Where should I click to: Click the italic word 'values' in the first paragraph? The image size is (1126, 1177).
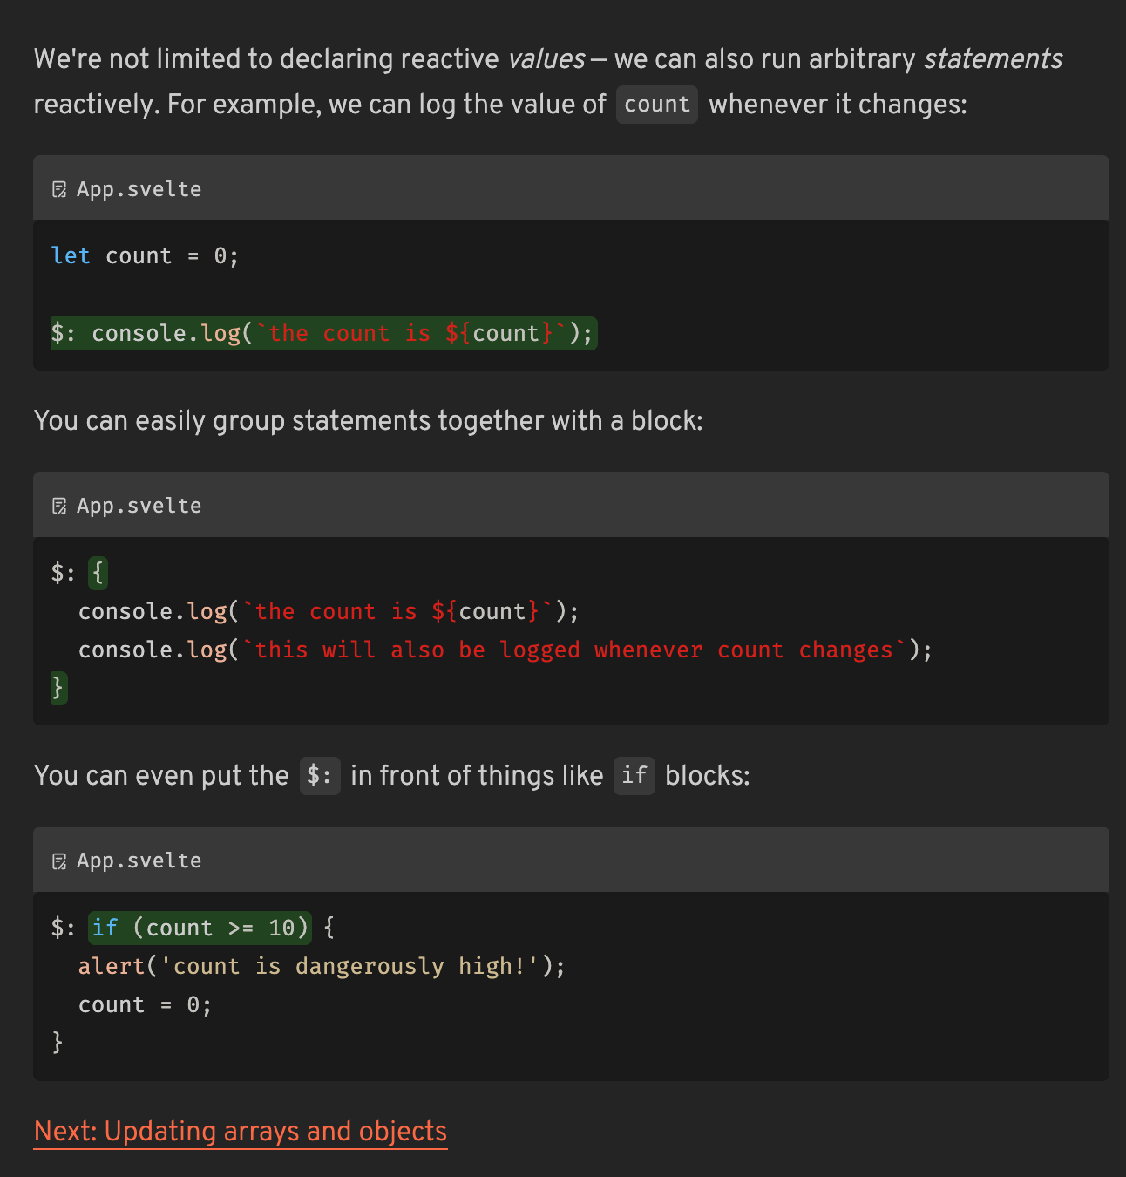[546, 58]
